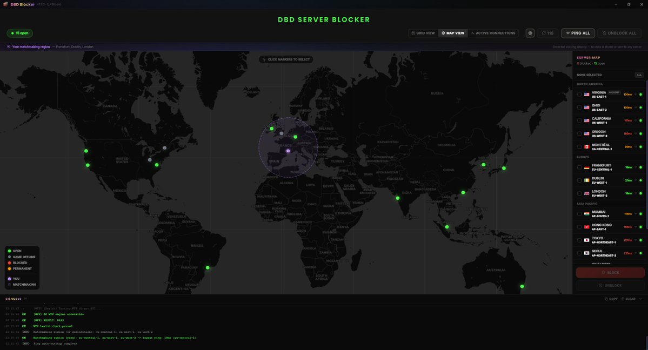Click the console scrollbar thumb

(x=646, y=342)
